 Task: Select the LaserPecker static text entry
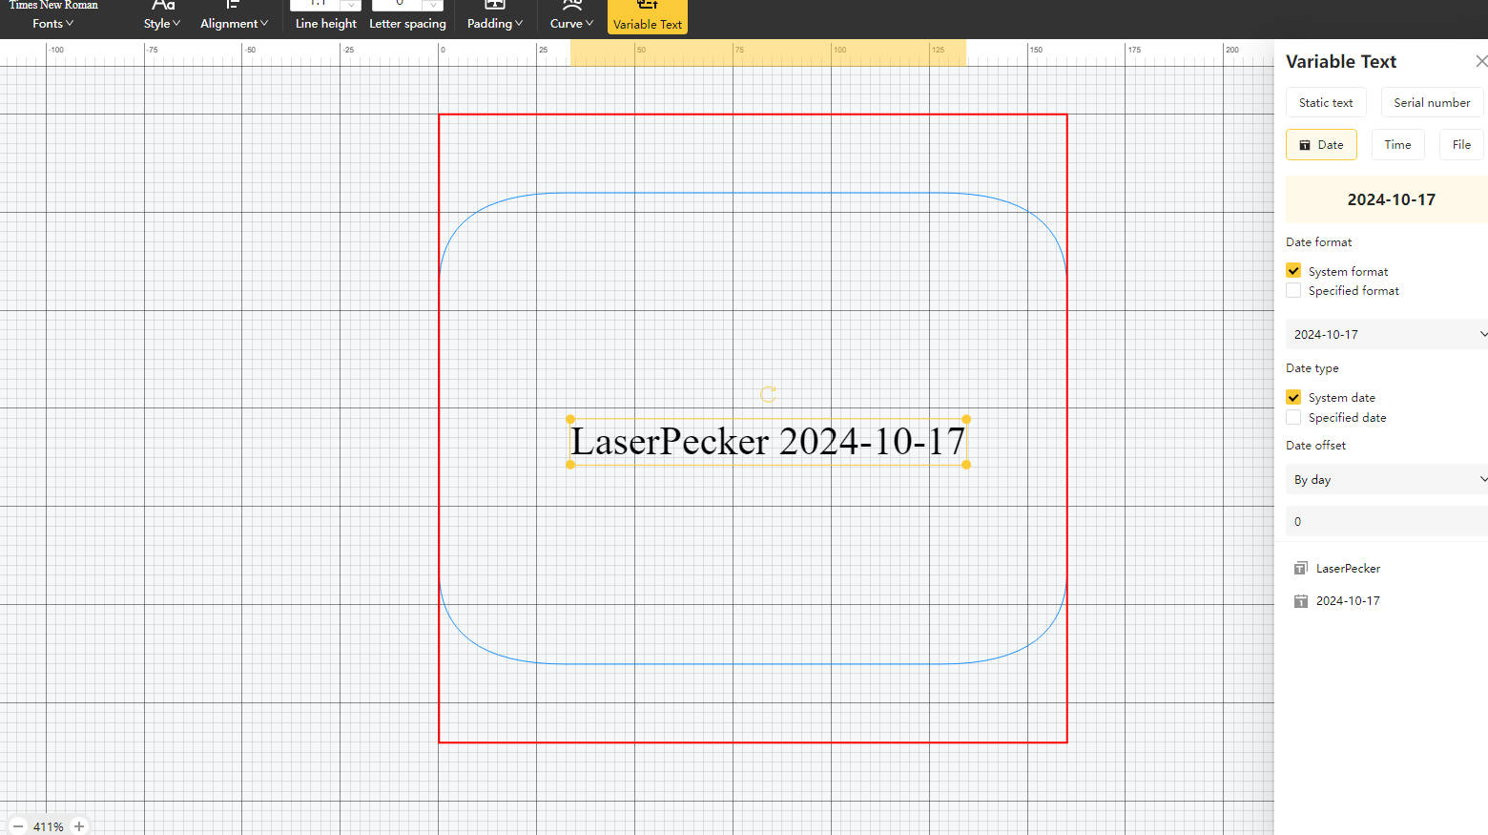(1348, 568)
